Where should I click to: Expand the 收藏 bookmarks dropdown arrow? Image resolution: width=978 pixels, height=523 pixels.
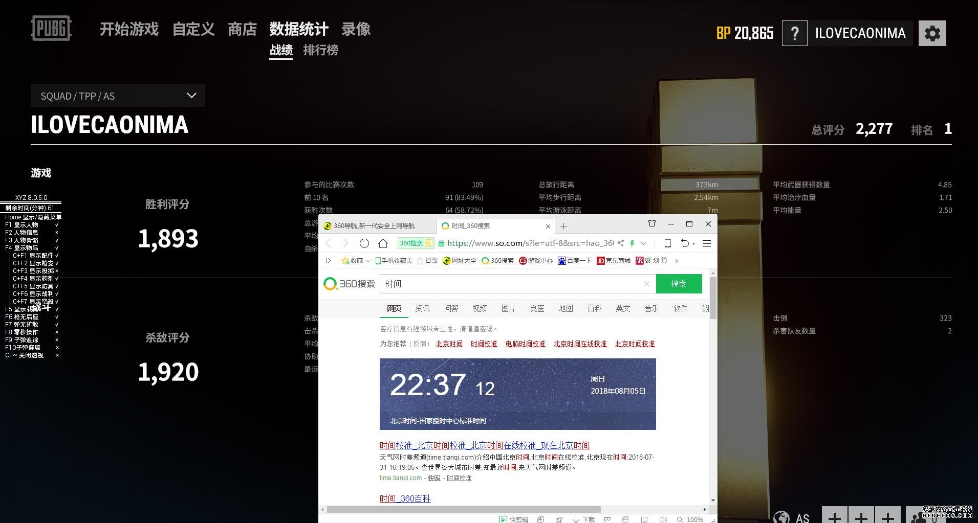click(x=368, y=261)
